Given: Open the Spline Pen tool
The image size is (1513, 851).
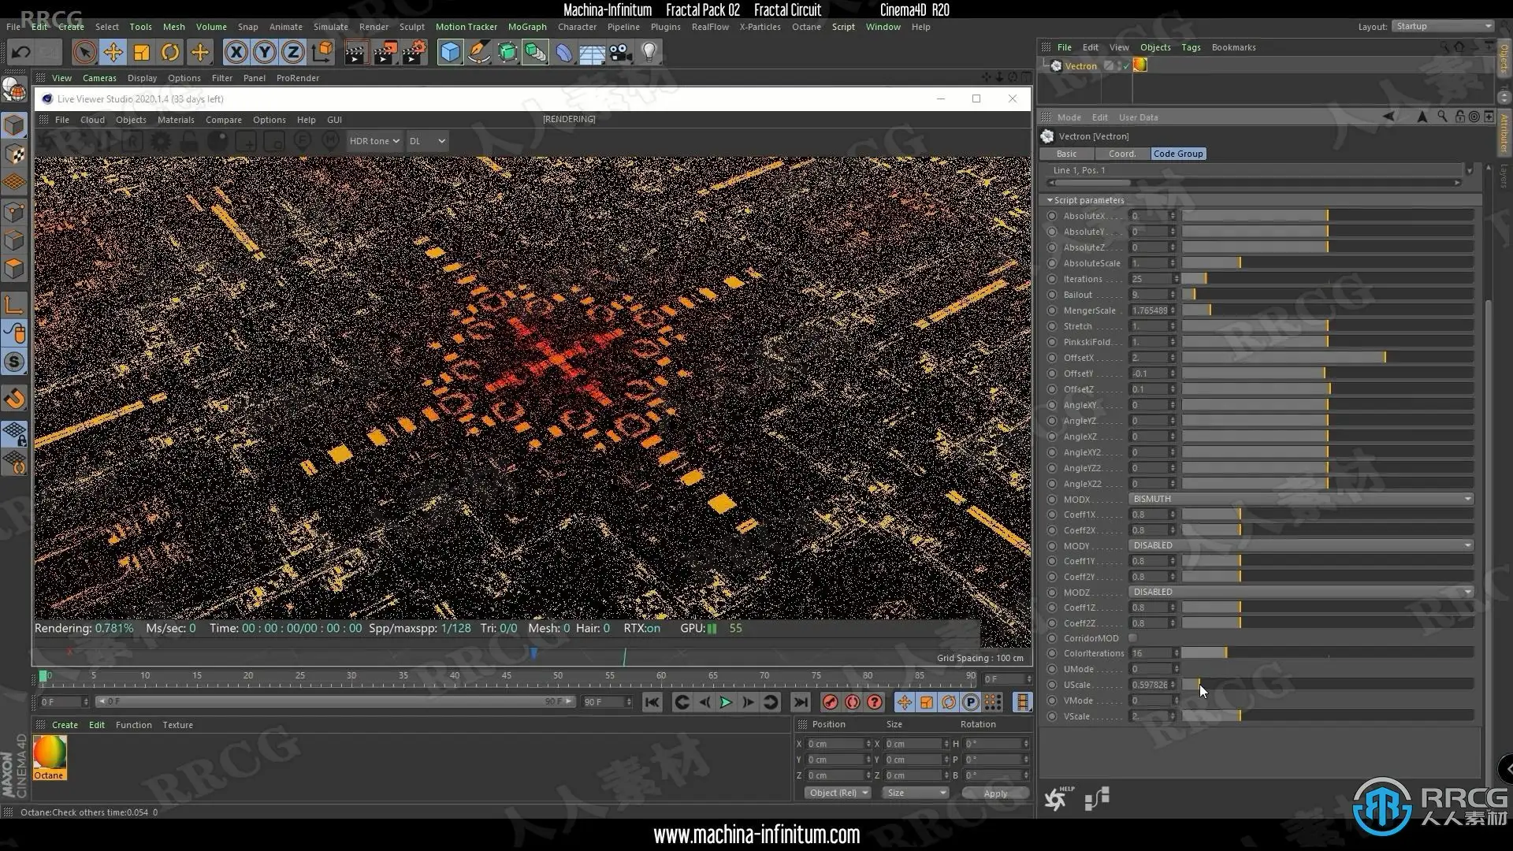Looking at the screenshot, I should pyautogui.click(x=478, y=53).
